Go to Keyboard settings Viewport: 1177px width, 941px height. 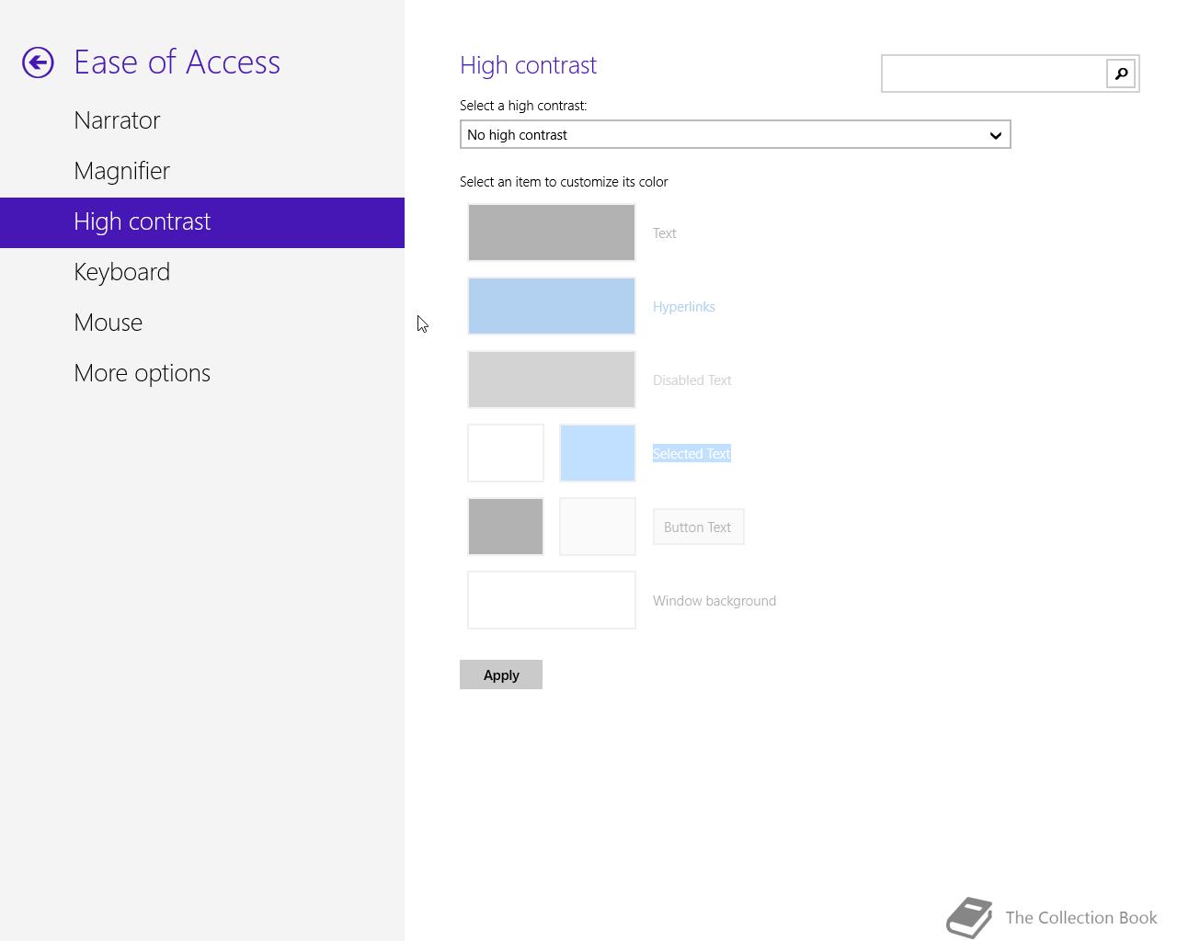[x=202, y=272]
